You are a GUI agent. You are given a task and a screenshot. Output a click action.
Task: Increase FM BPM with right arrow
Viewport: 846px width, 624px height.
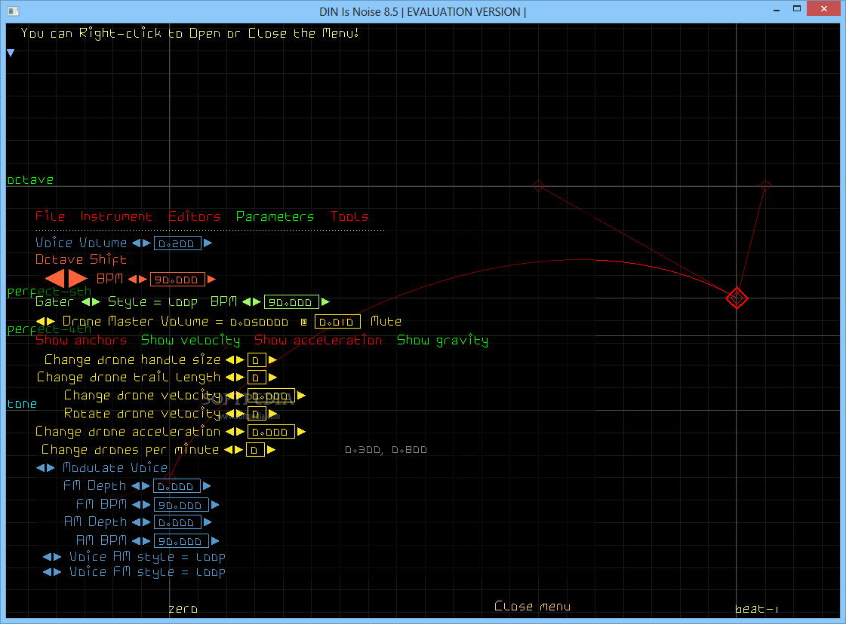click(x=215, y=504)
